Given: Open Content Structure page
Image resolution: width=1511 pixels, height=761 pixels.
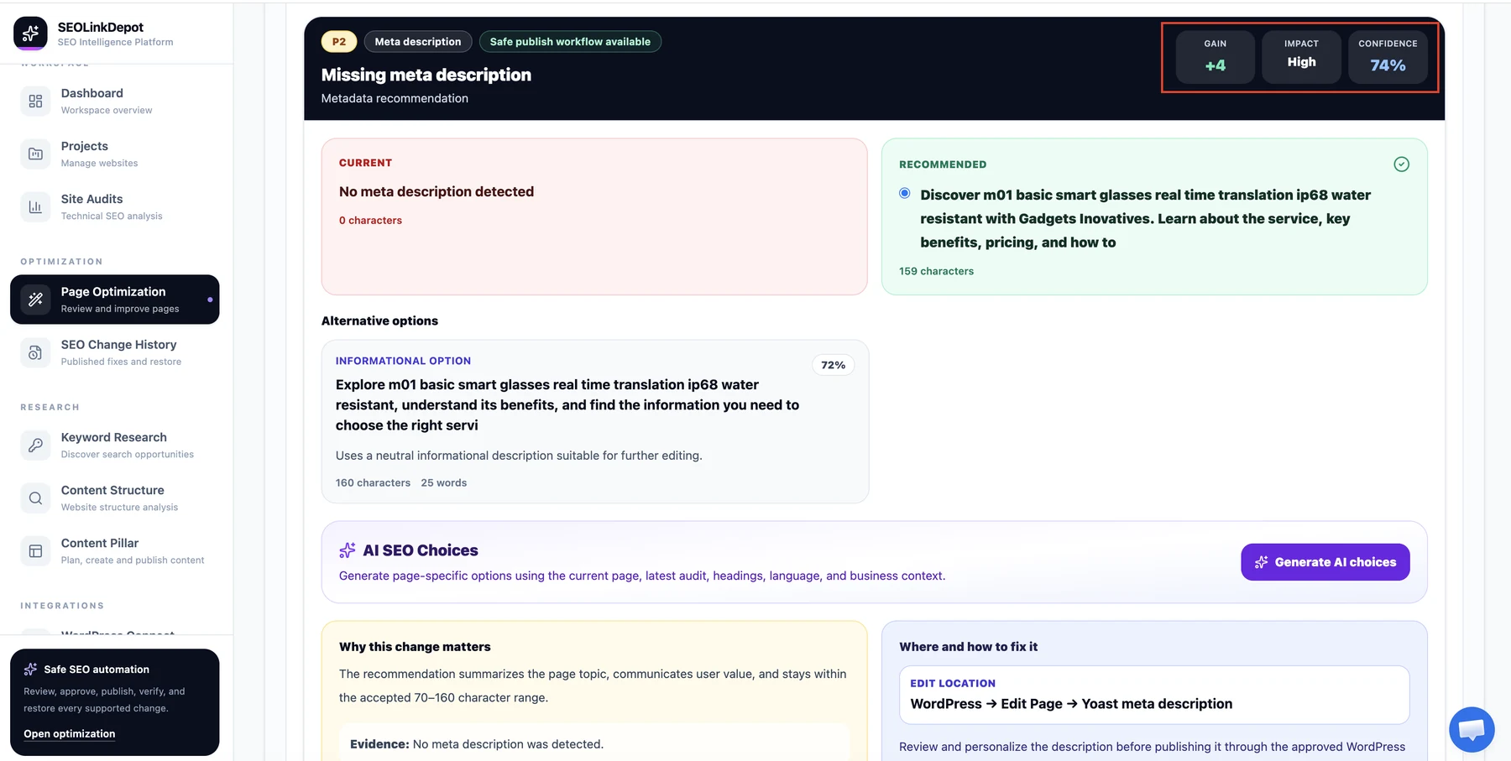Looking at the screenshot, I should [114, 498].
